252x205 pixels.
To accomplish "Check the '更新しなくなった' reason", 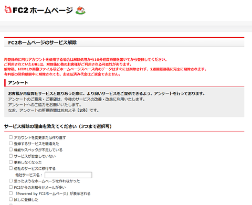I will pos(11,162).
